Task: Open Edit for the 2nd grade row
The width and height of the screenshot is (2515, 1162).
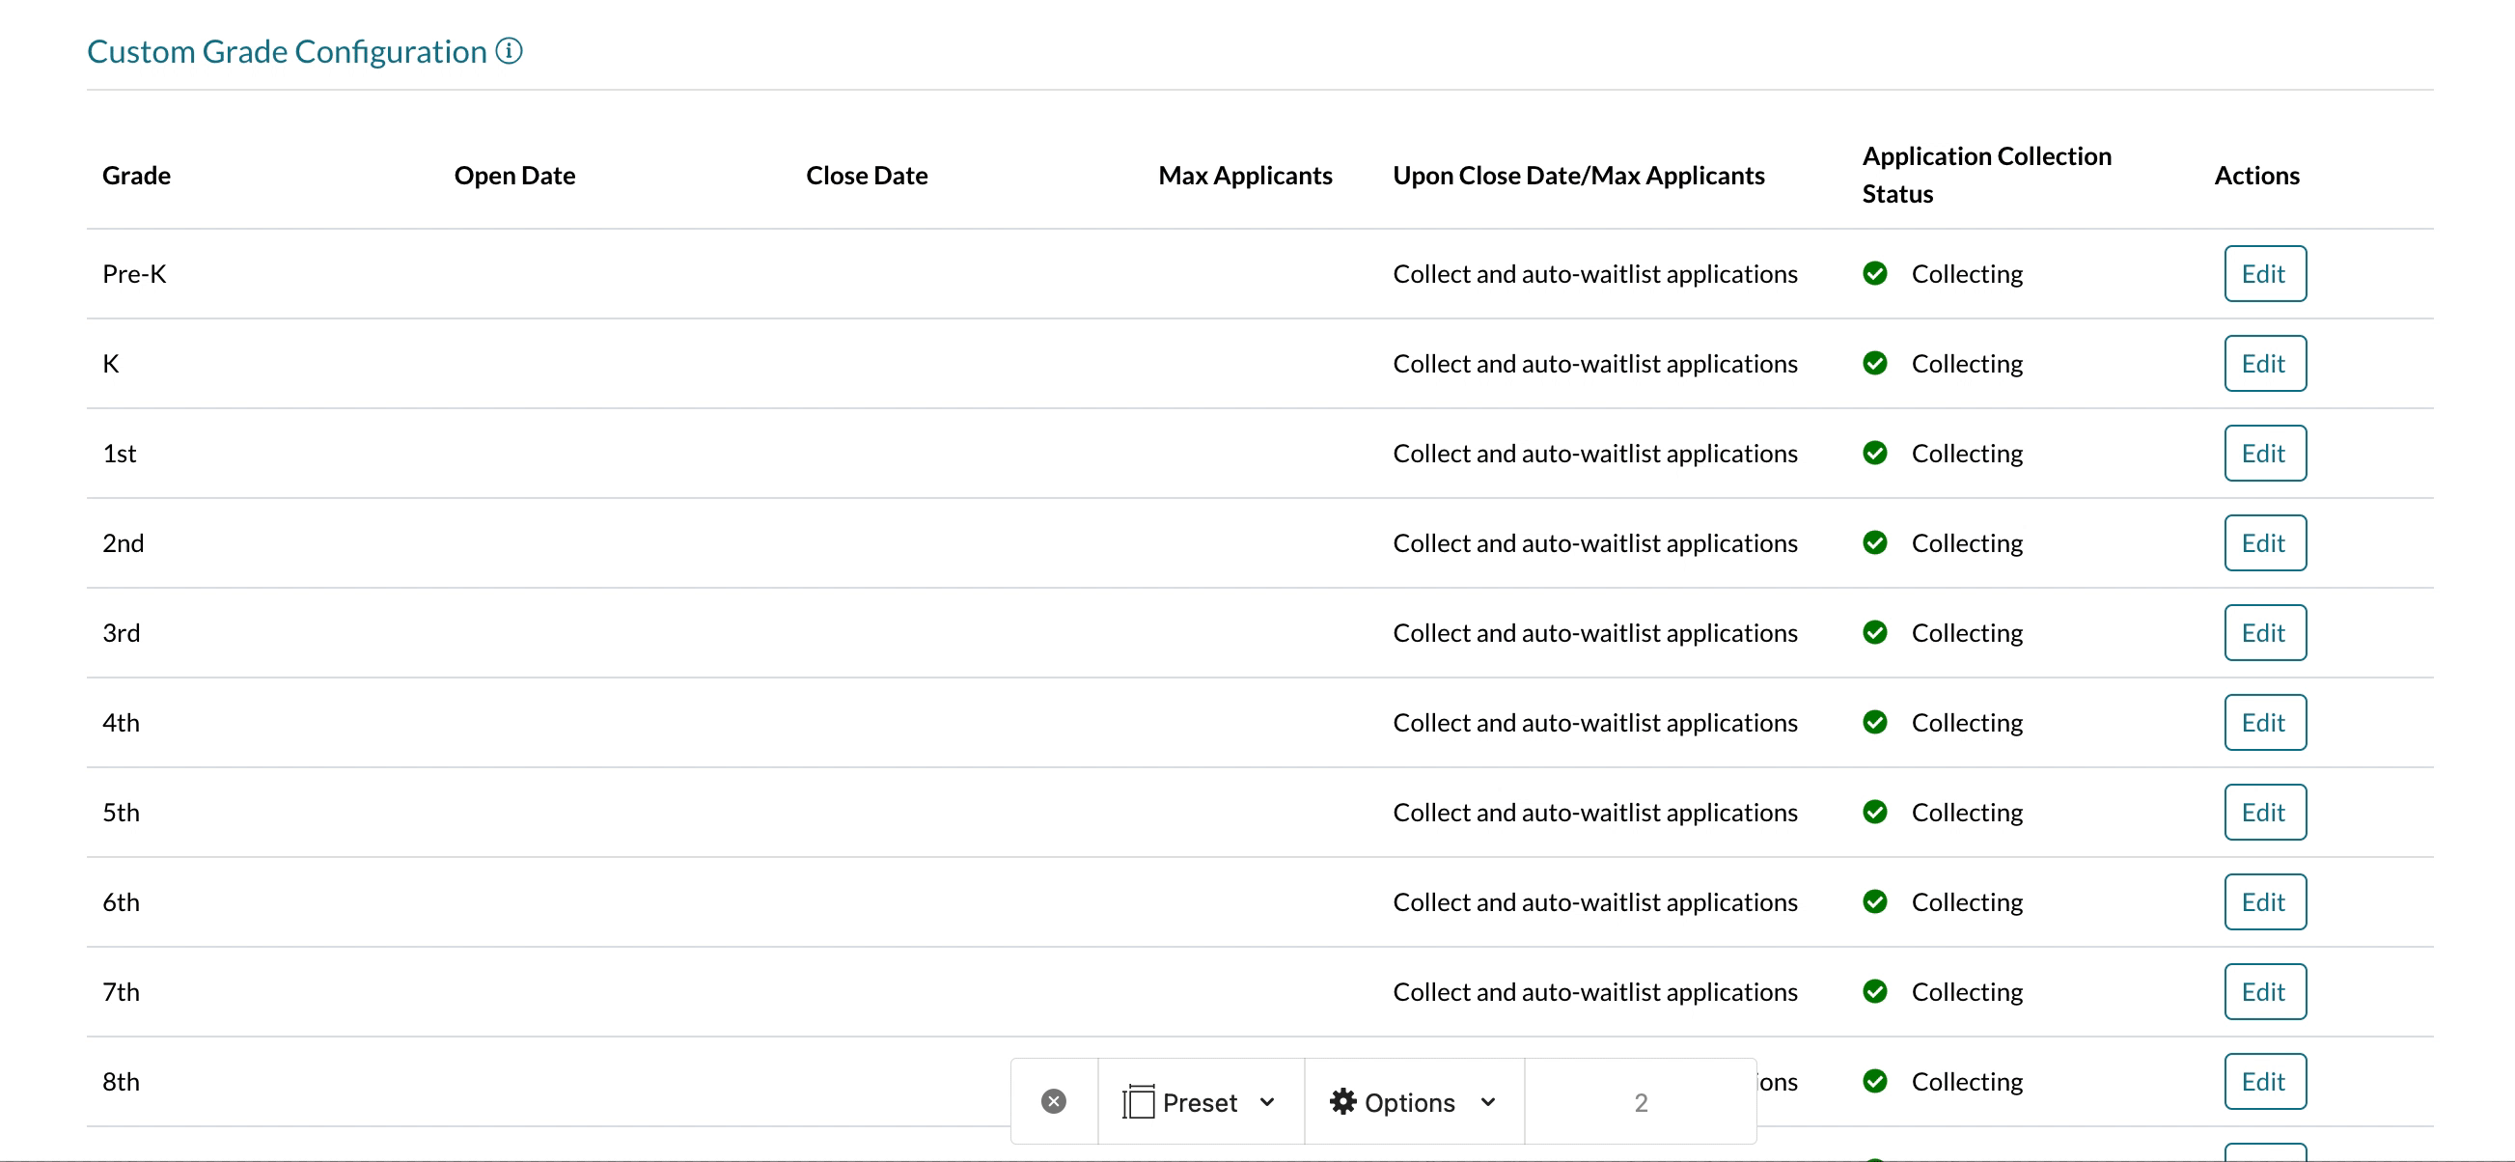Action: 2264,543
